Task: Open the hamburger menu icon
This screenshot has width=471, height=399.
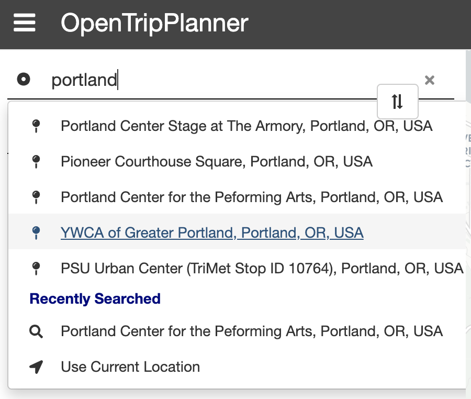Action: click(25, 24)
